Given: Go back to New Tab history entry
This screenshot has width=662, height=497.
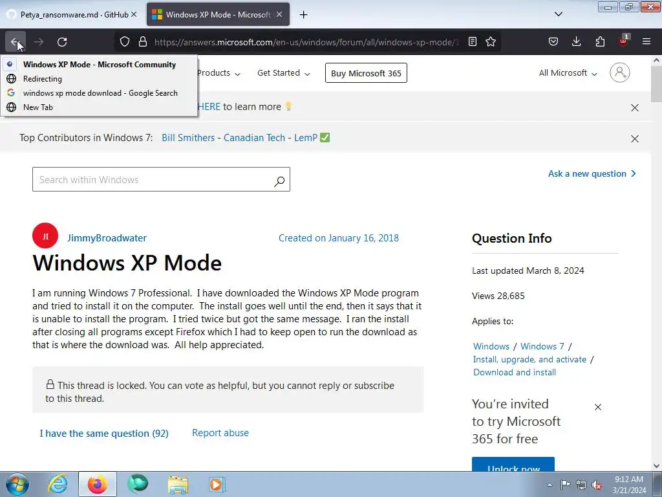Looking at the screenshot, I should tap(99, 107).
